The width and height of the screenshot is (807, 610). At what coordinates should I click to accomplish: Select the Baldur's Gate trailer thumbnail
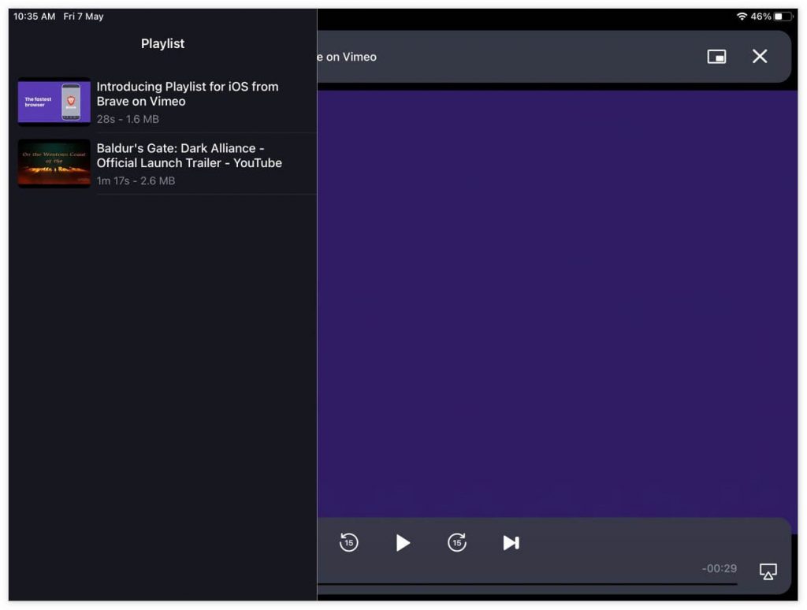(54, 163)
